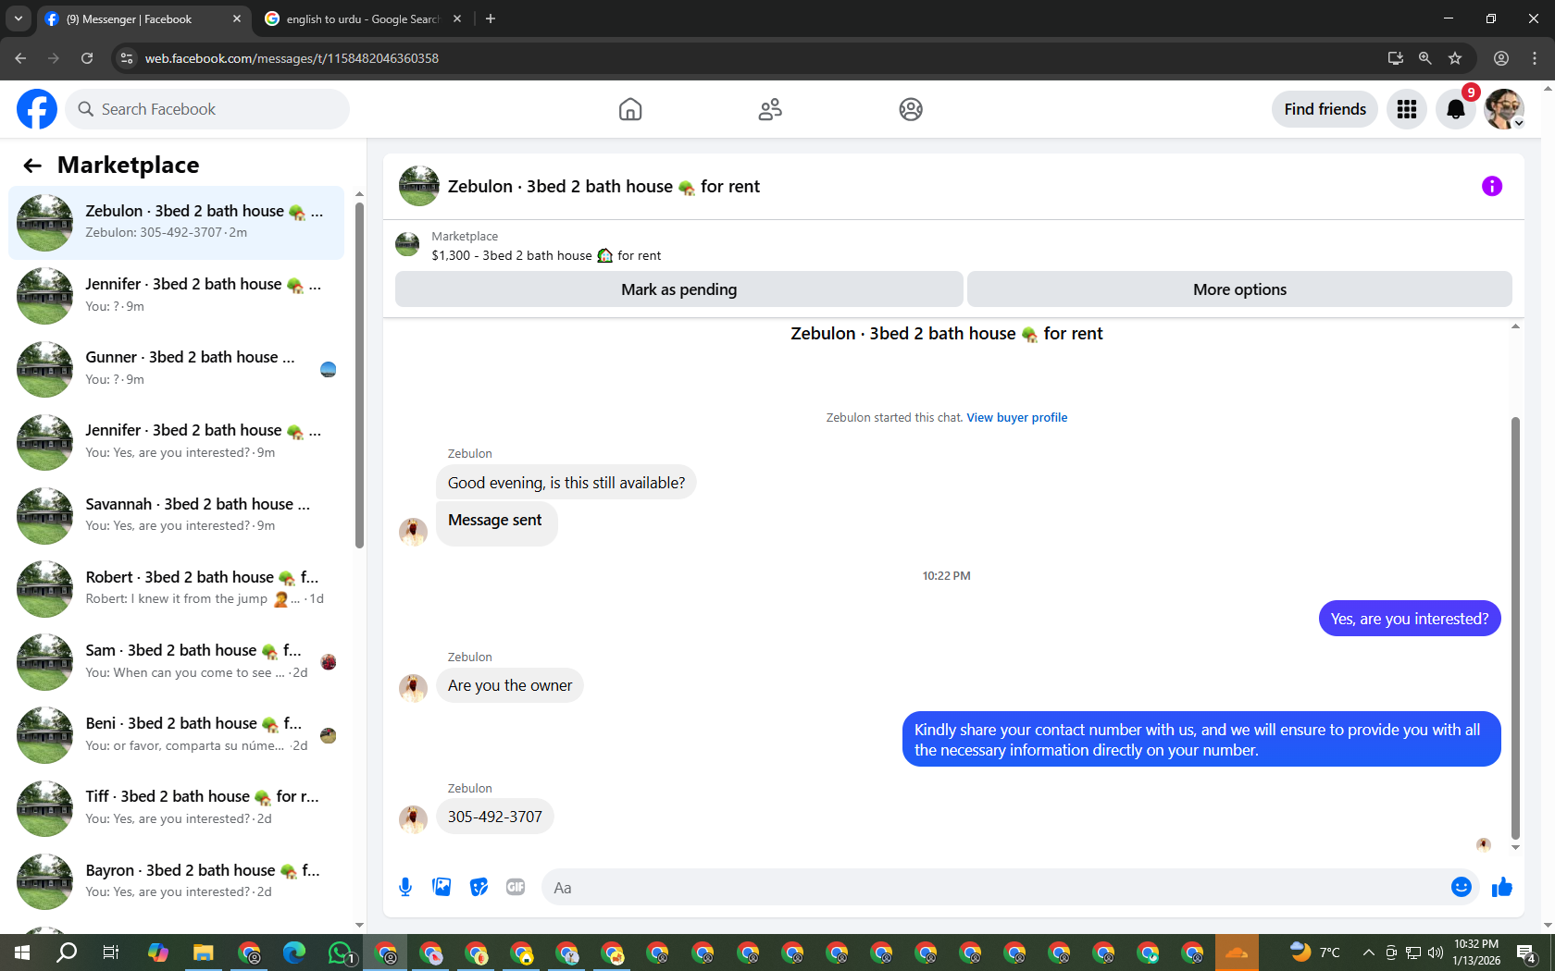Open conversation information purple icon

tap(1492, 186)
